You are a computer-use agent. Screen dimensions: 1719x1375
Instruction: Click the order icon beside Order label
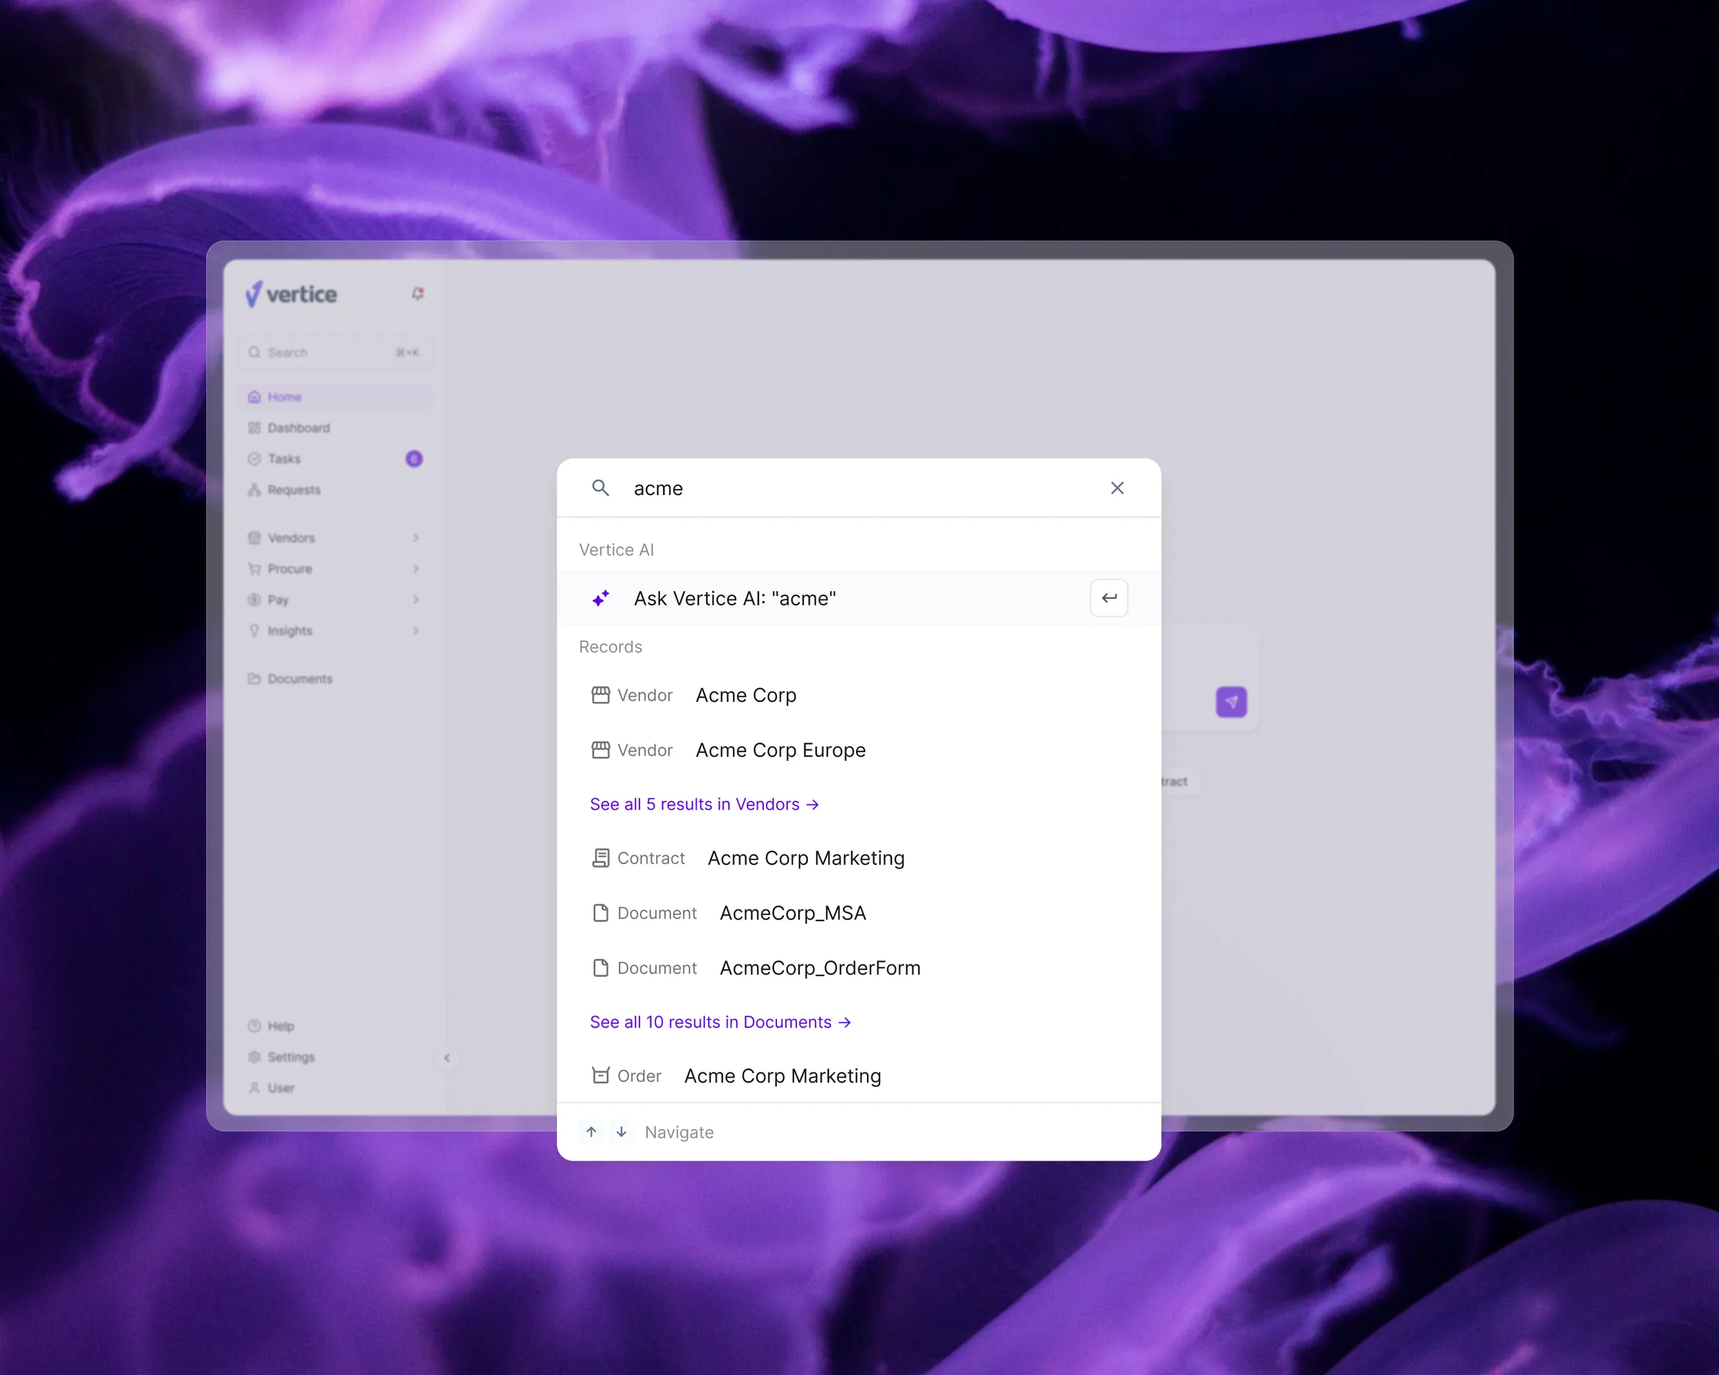600,1075
